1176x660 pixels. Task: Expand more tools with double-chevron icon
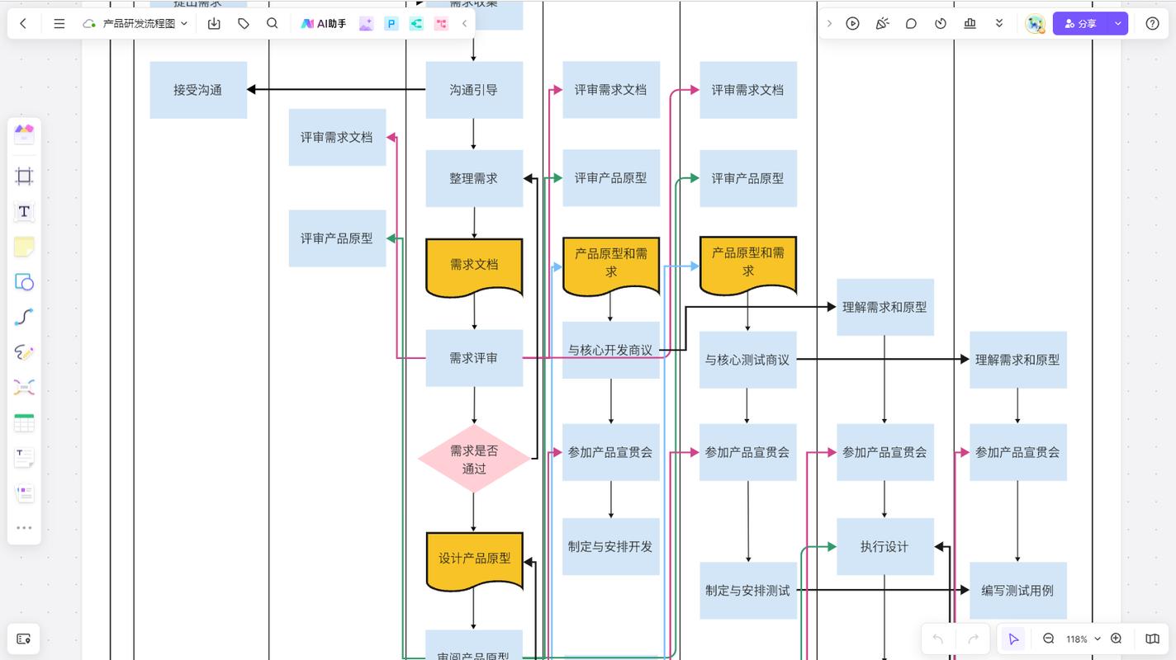[999, 24]
